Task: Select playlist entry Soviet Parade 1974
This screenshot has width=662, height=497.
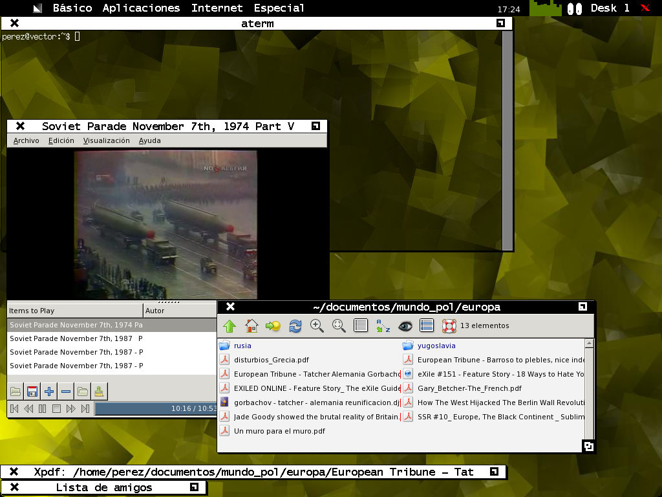Action: 112,325
